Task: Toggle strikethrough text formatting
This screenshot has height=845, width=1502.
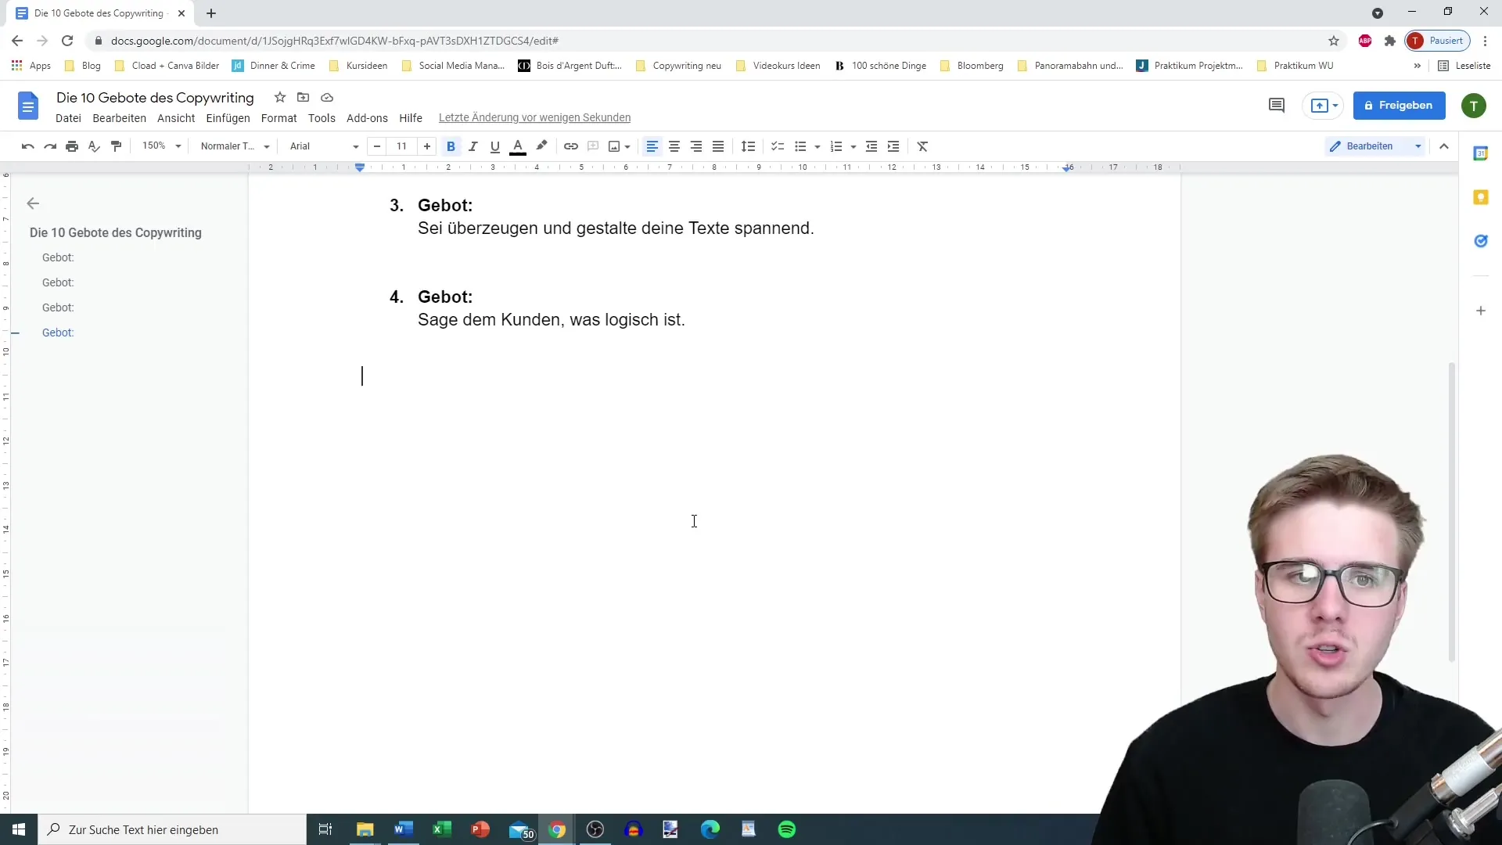Action: click(x=278, y=117)
